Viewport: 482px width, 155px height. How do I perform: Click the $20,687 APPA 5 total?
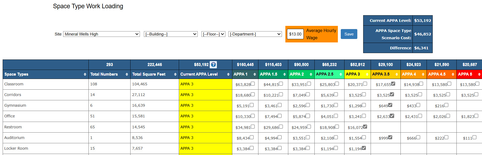(469, 65)
